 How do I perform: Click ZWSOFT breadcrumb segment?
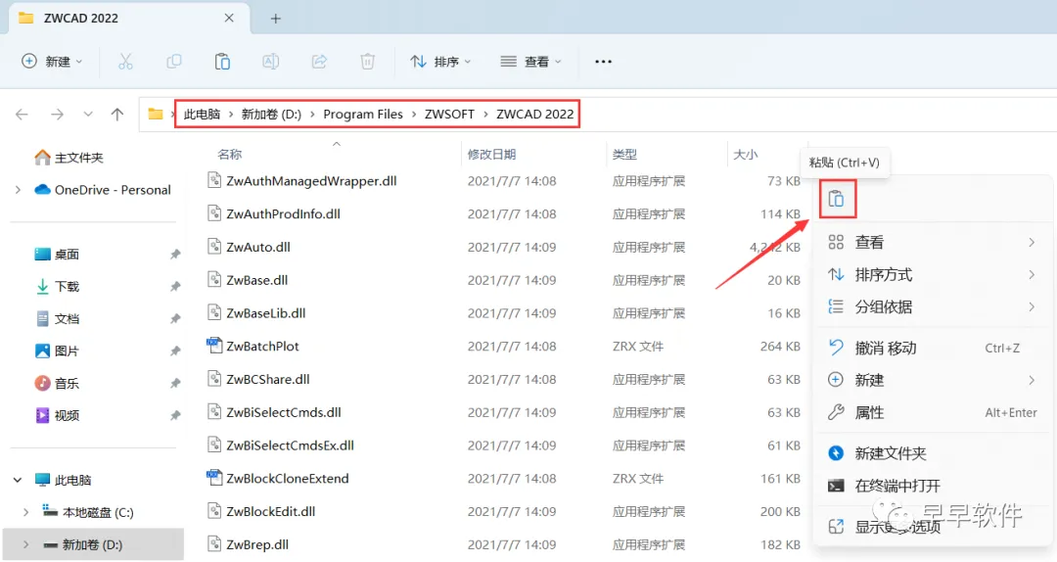pyautogui.click(x=449, y=114)
